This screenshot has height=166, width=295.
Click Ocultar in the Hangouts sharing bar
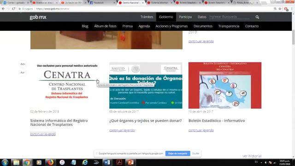point(195,154)
